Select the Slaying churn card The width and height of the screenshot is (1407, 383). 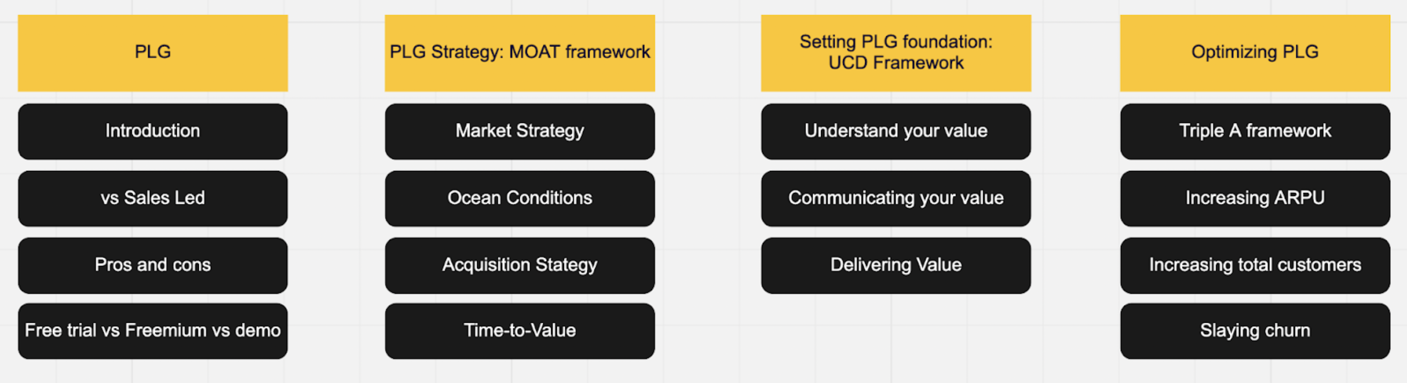[1255, 331]
